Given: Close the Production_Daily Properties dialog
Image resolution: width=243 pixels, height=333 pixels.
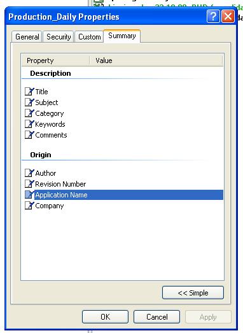Looking at the screenshot, I should (x=228, y=17).
